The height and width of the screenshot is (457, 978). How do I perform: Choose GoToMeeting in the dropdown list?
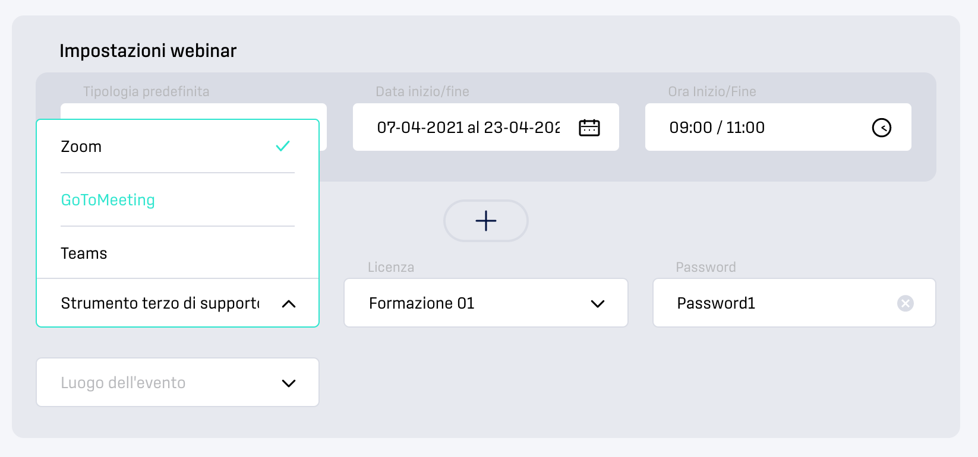click(178, 200)
